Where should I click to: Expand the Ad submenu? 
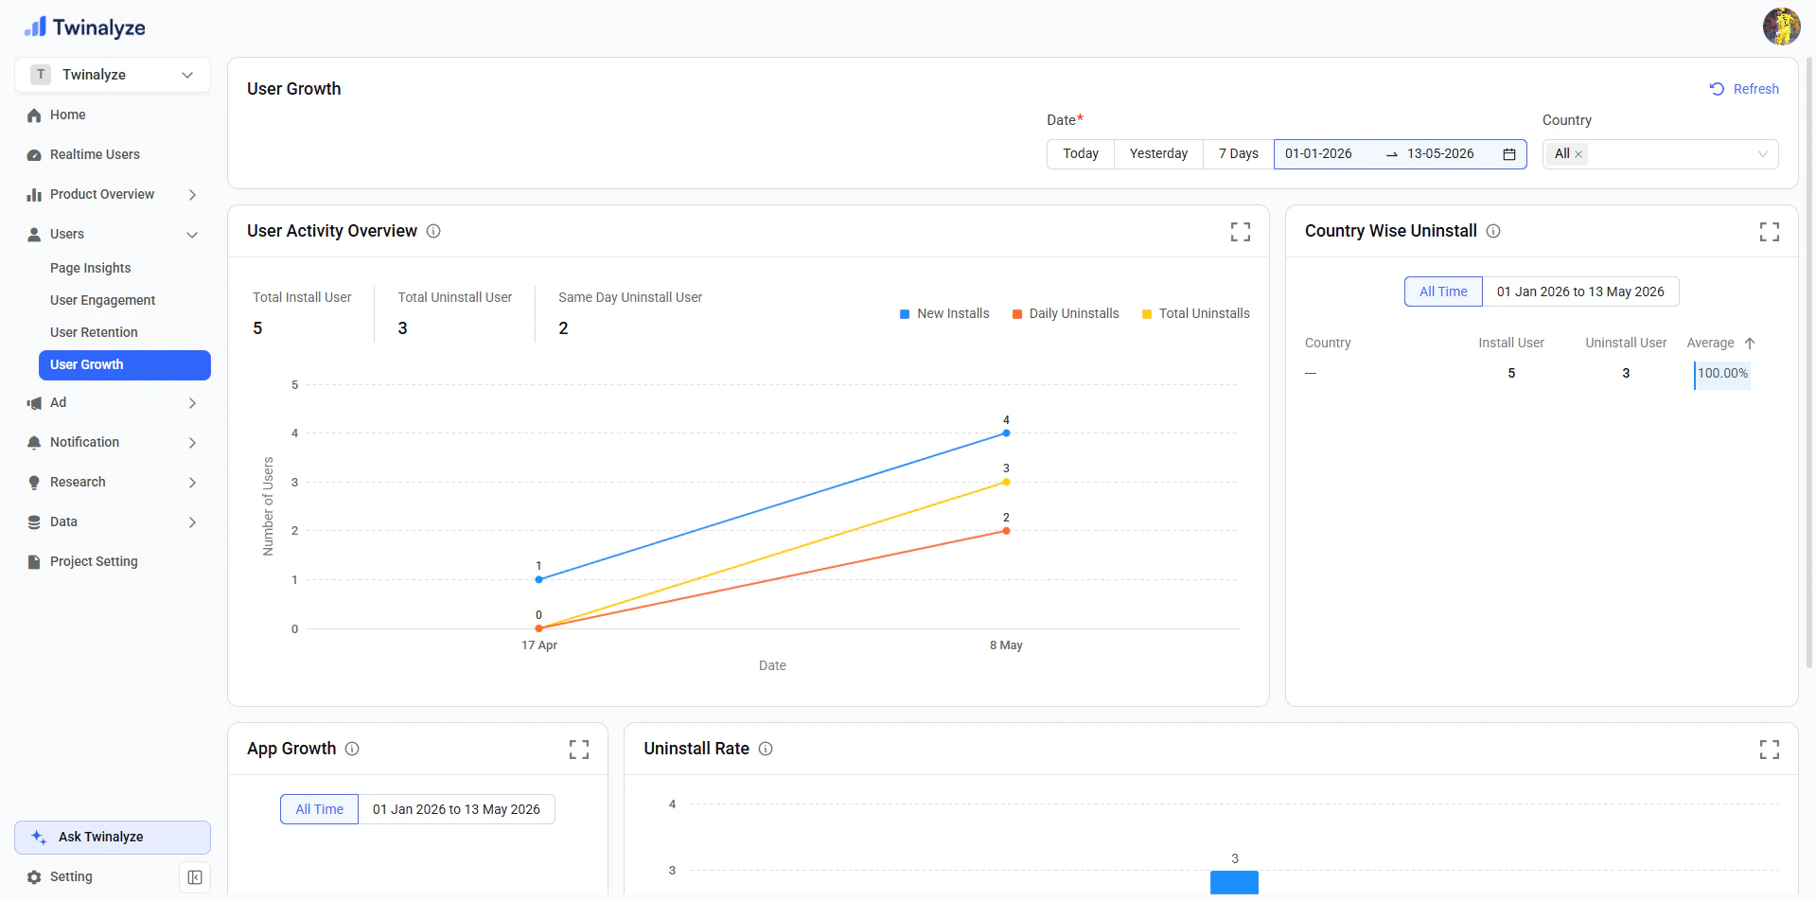pyautogui.click(x=192, y=403)
